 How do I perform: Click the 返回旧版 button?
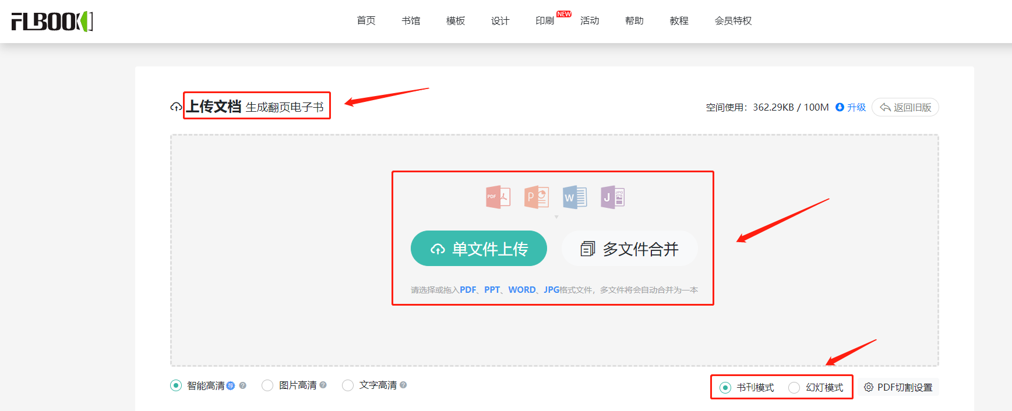[x=905, y=107]
